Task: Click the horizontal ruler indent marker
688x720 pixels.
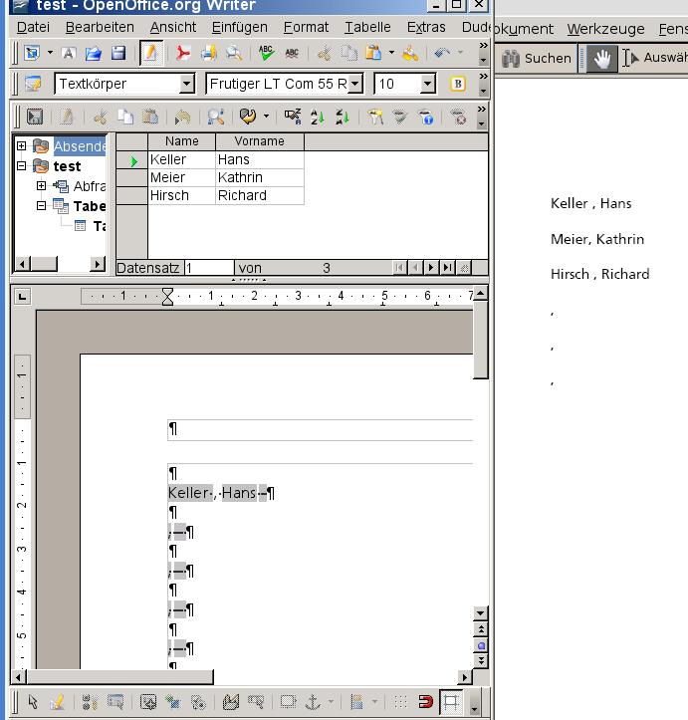Action: (167, 296)
